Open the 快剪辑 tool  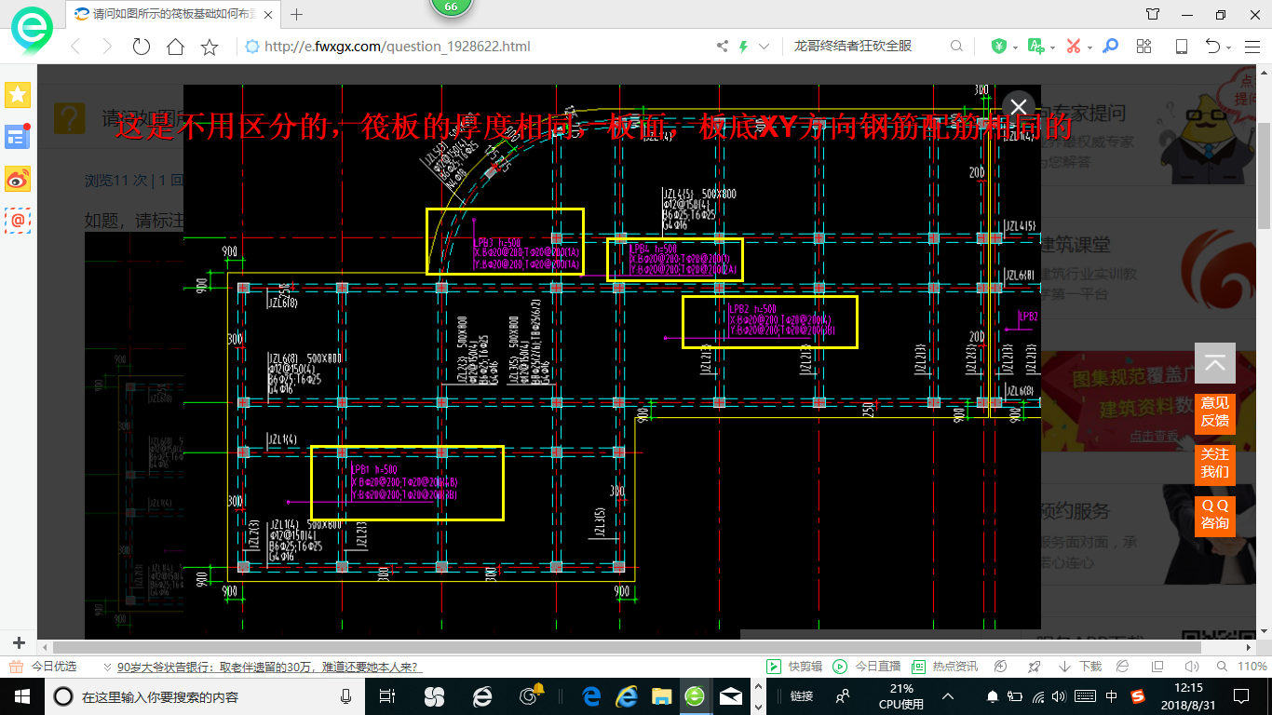coord(794,667)
